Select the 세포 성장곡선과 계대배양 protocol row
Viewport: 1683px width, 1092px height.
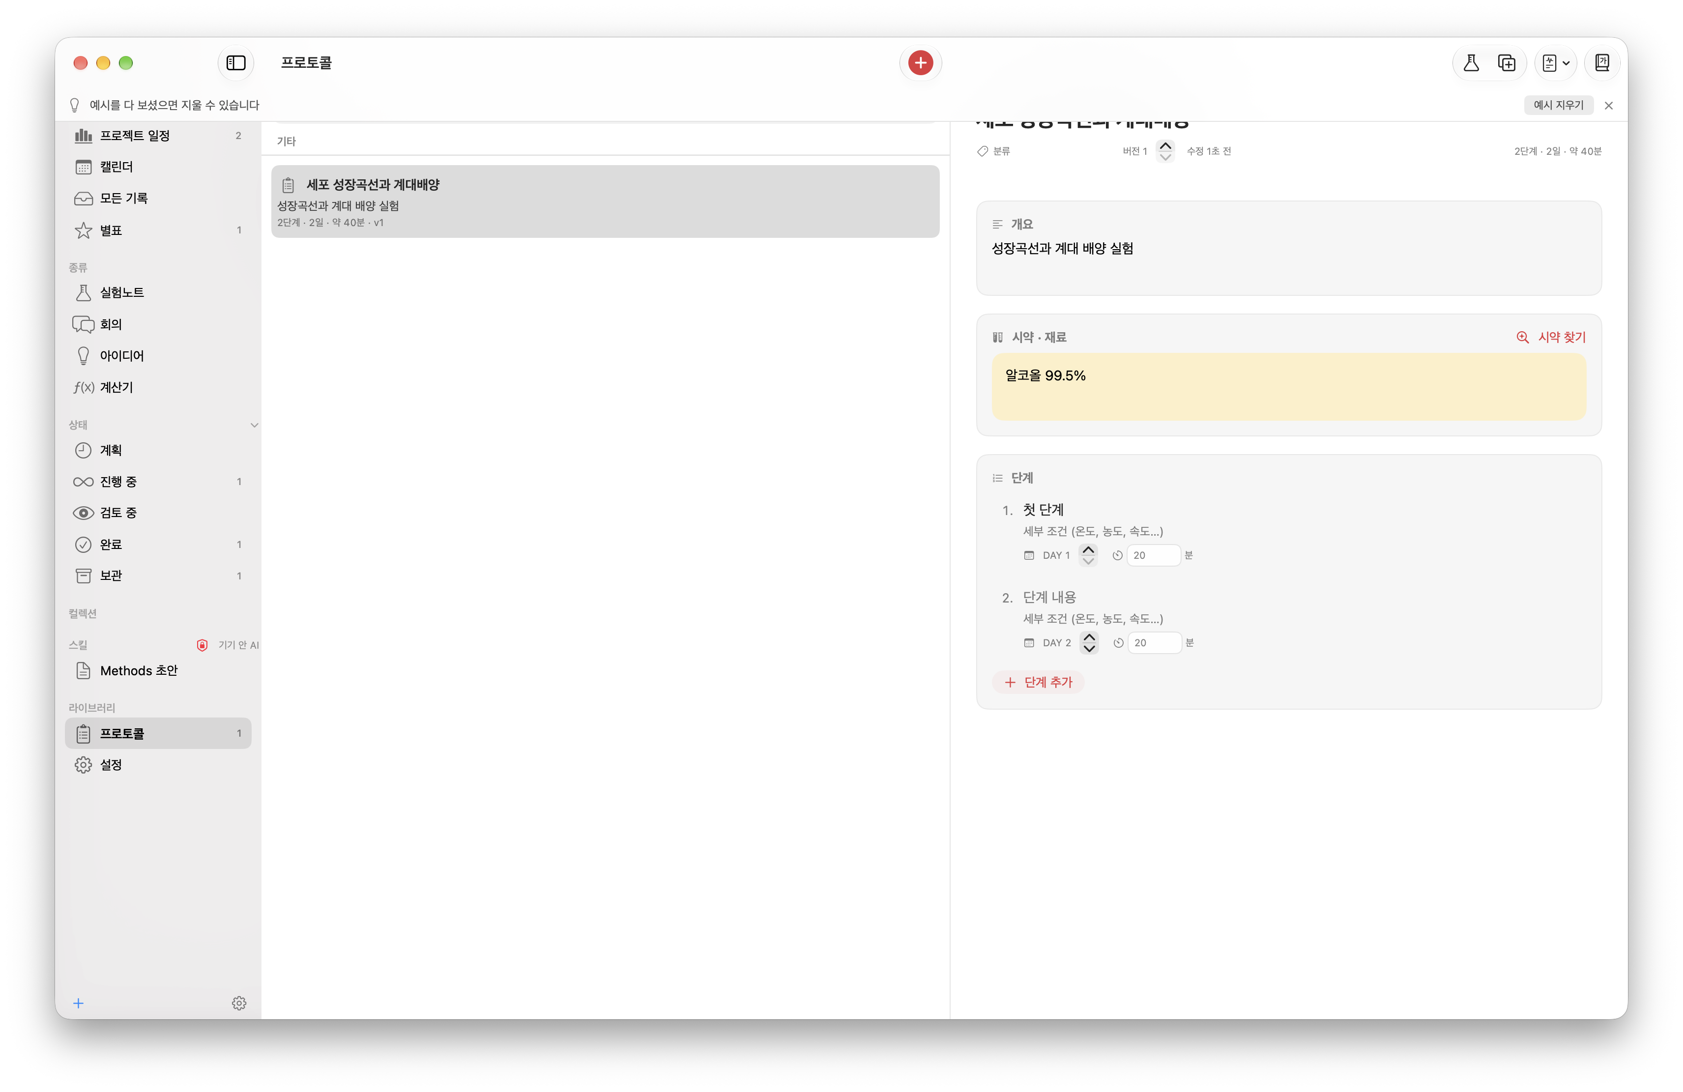pos(605,201)
